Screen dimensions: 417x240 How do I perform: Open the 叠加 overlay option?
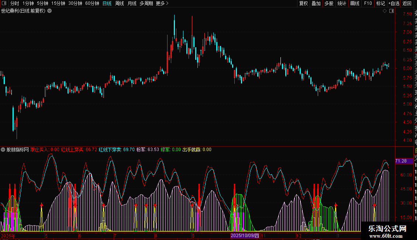tap(316, 3)
